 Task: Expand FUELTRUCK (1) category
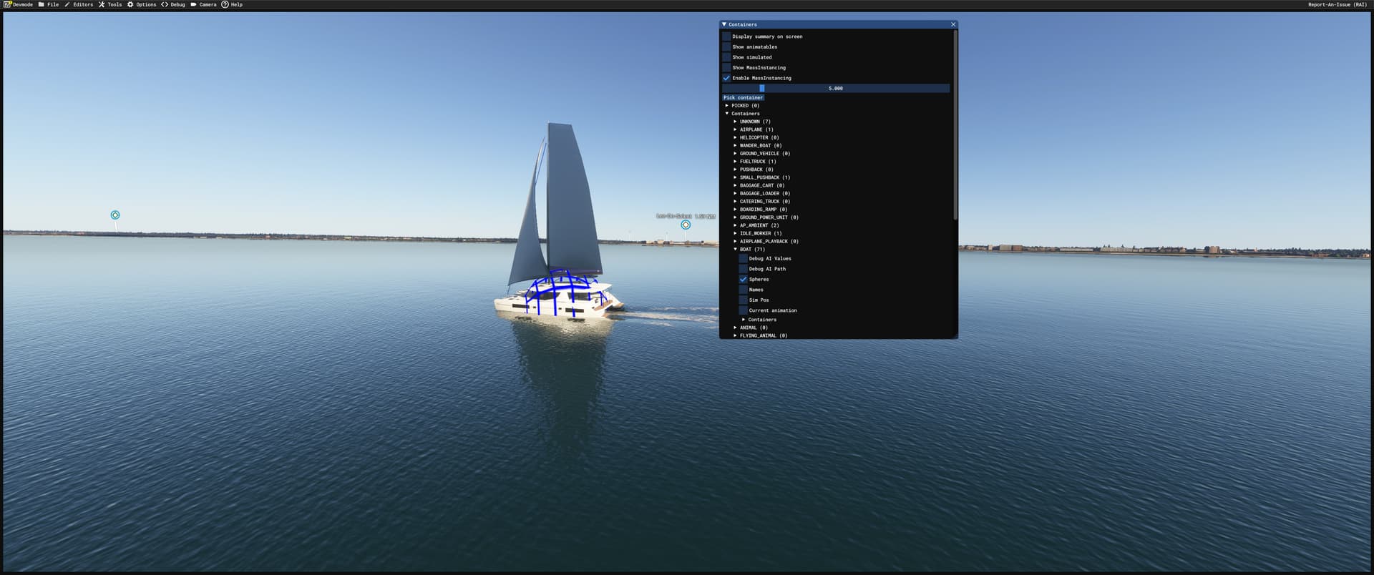735,162
